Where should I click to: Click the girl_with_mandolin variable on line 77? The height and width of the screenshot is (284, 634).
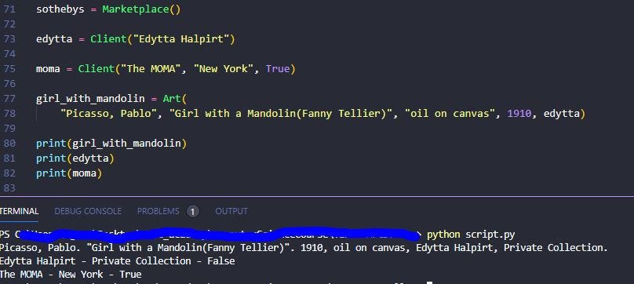point(90,99)
